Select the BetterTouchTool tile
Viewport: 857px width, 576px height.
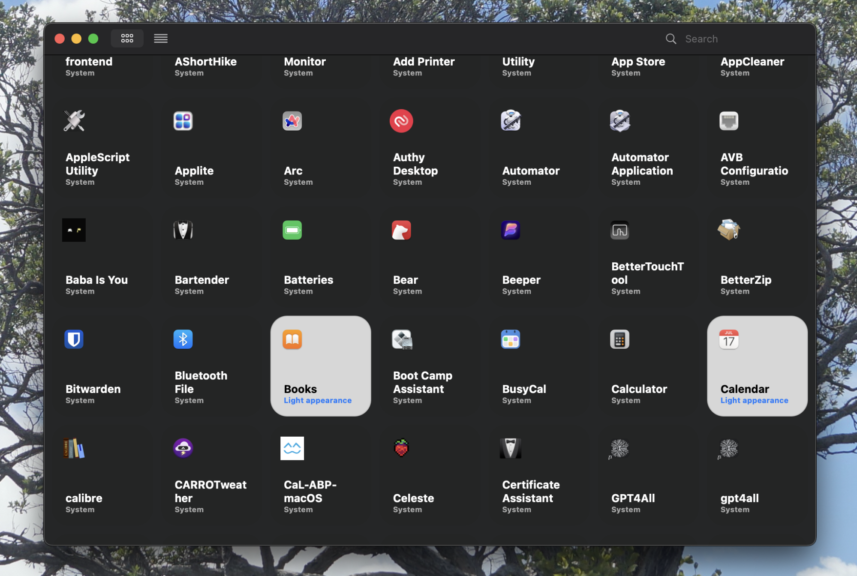coord(648,257)
